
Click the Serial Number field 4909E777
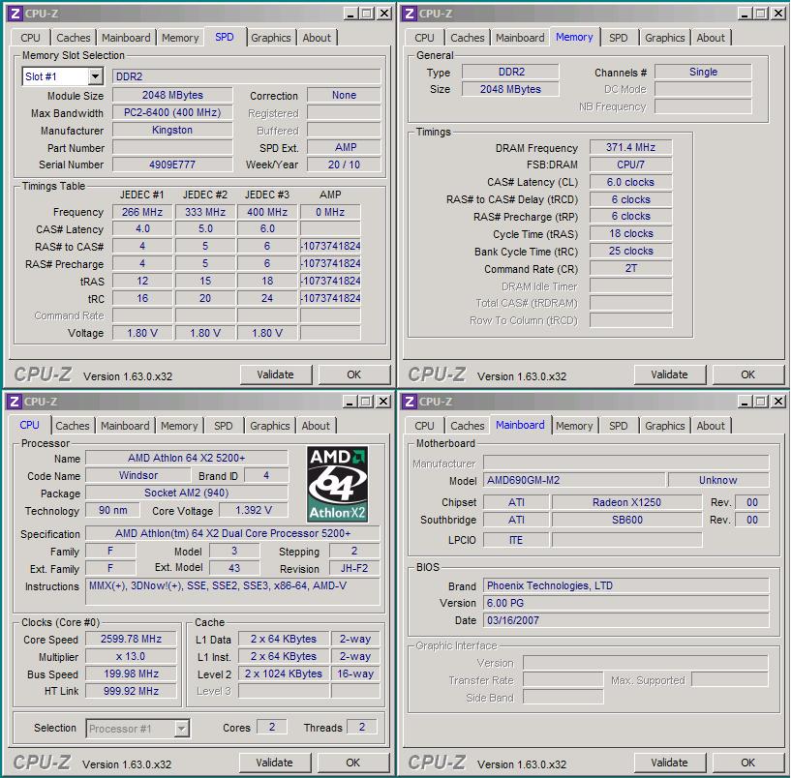172,165
